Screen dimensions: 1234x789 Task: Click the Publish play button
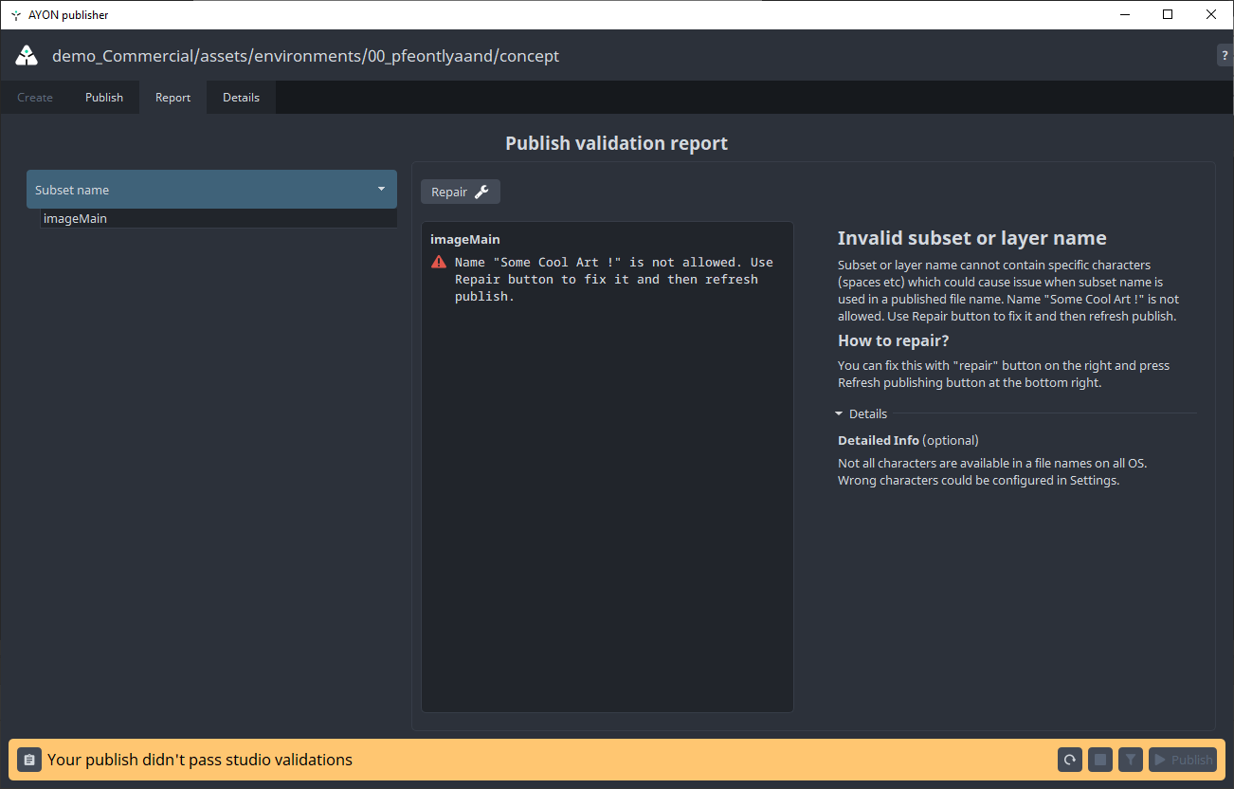pyautogui.click(x=1183, y=760)
